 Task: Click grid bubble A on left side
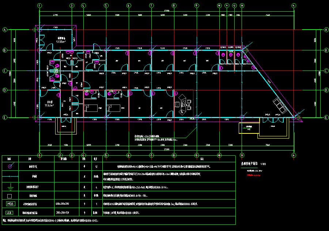coord(5,30)
